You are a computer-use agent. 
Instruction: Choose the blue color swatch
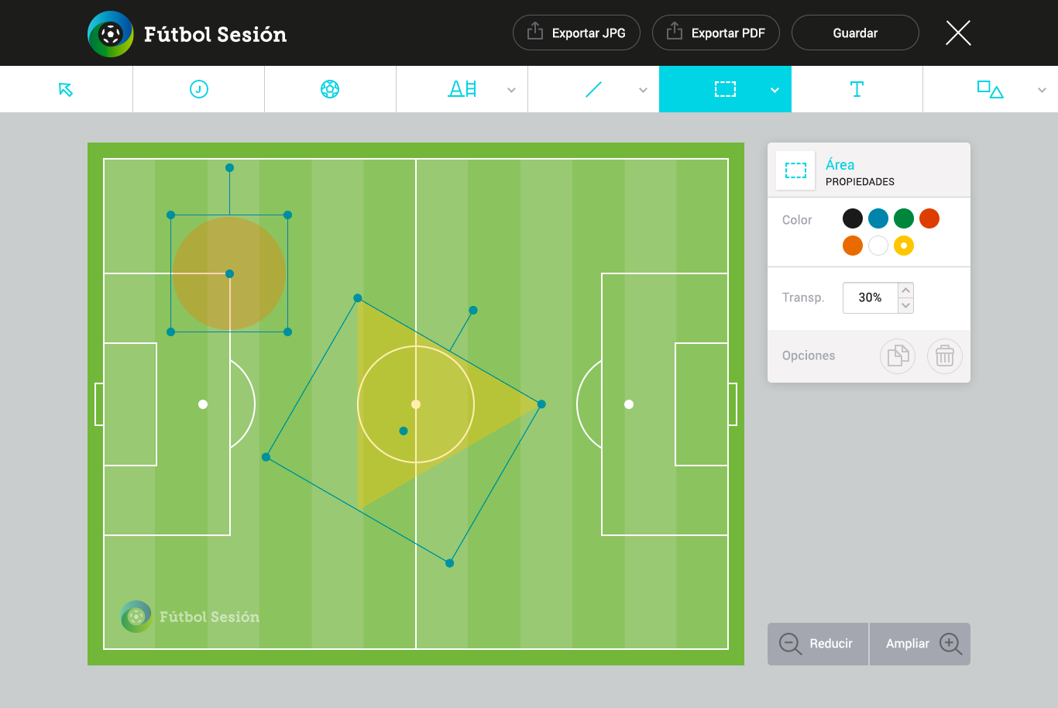click(x=878, y=218)
